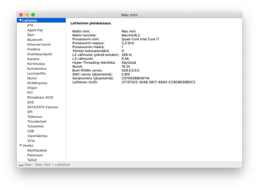
Task: Open Thunderbolt entry
Action: click(x=37, y=121)
